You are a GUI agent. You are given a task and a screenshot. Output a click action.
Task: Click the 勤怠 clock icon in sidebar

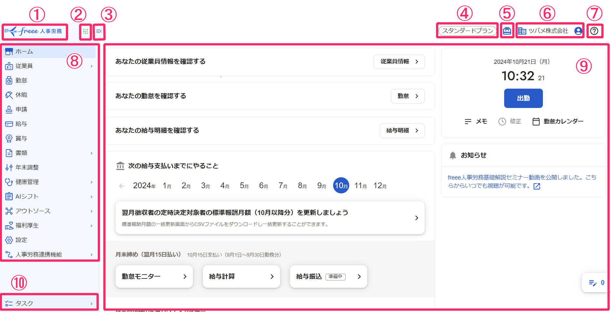pyautogui.click(x=9, y=81)
